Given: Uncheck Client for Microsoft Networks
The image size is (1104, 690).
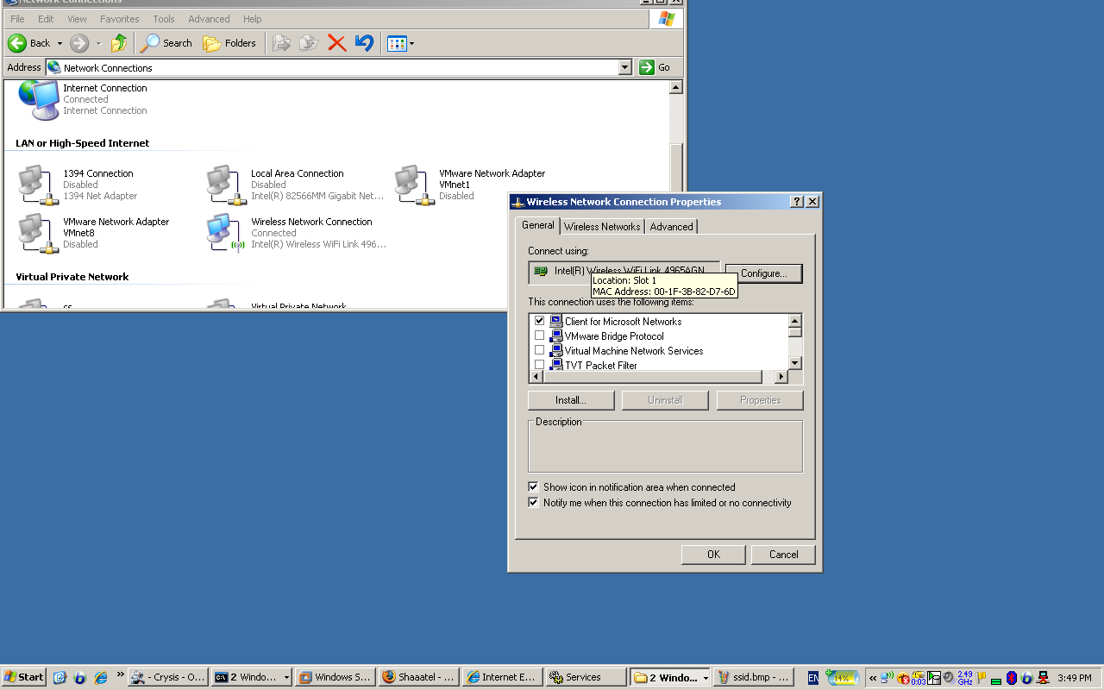Looking at the screenshot, I should tap(539, 321).
